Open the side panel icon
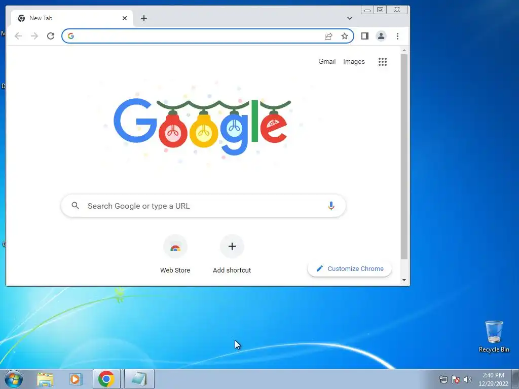The image size is (519, 389). click(365, 36)
